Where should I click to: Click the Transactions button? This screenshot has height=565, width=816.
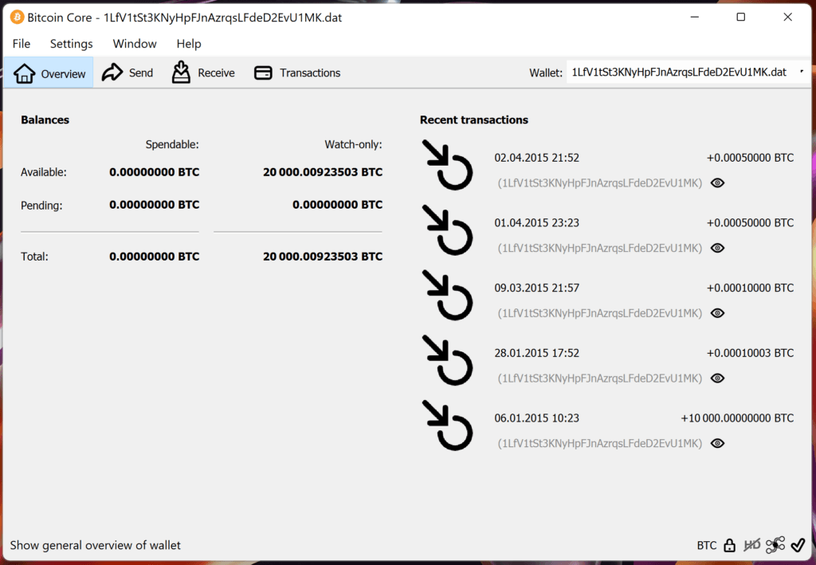pyautogui.click(x=297, y=73)
